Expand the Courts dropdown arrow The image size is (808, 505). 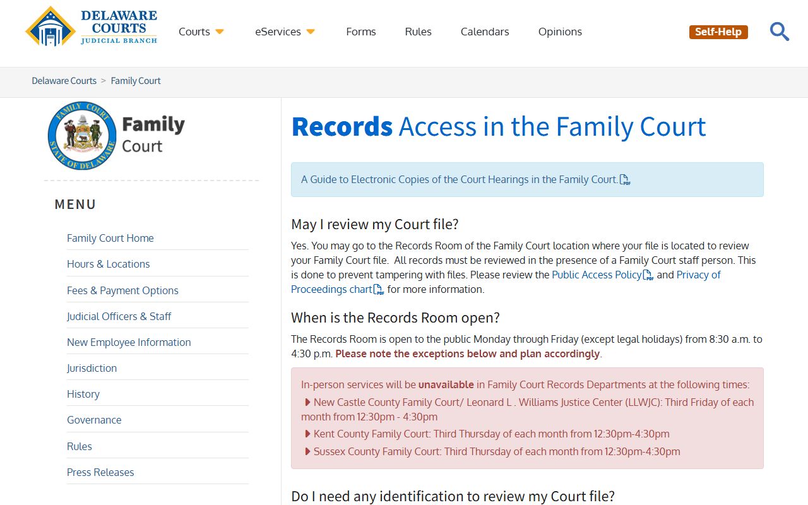(x=220, y=32)
